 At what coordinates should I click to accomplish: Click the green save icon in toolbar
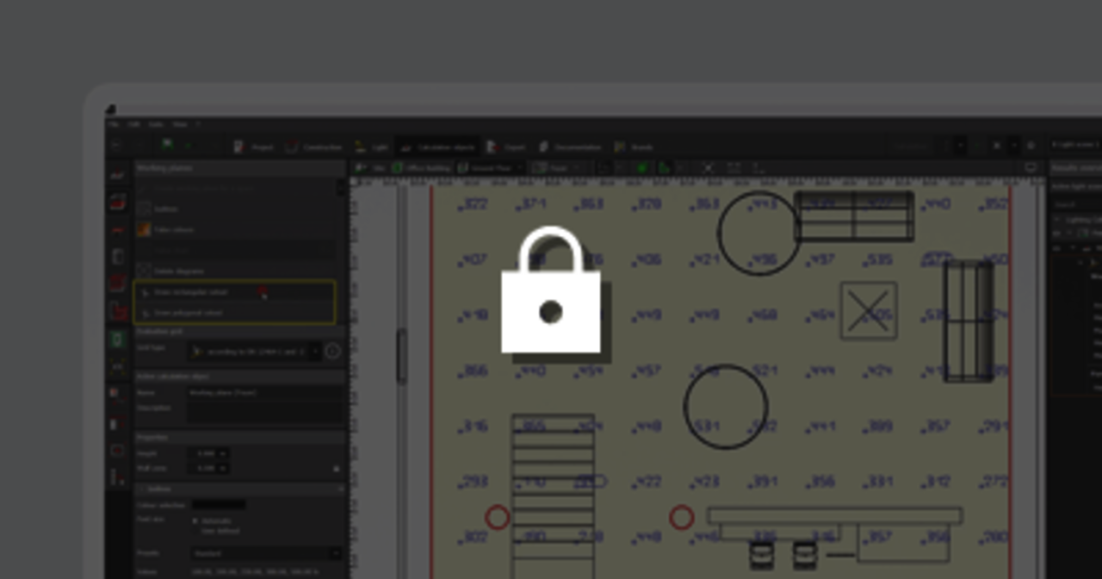168,146
